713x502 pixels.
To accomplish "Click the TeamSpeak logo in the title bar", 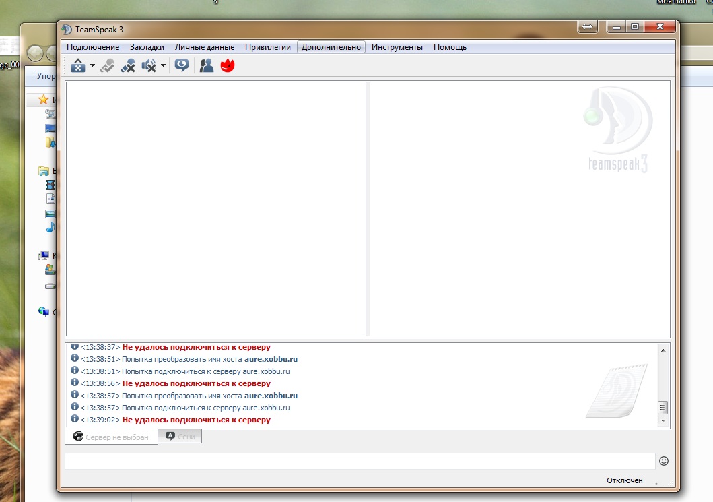I will click(x=67, y=29).
